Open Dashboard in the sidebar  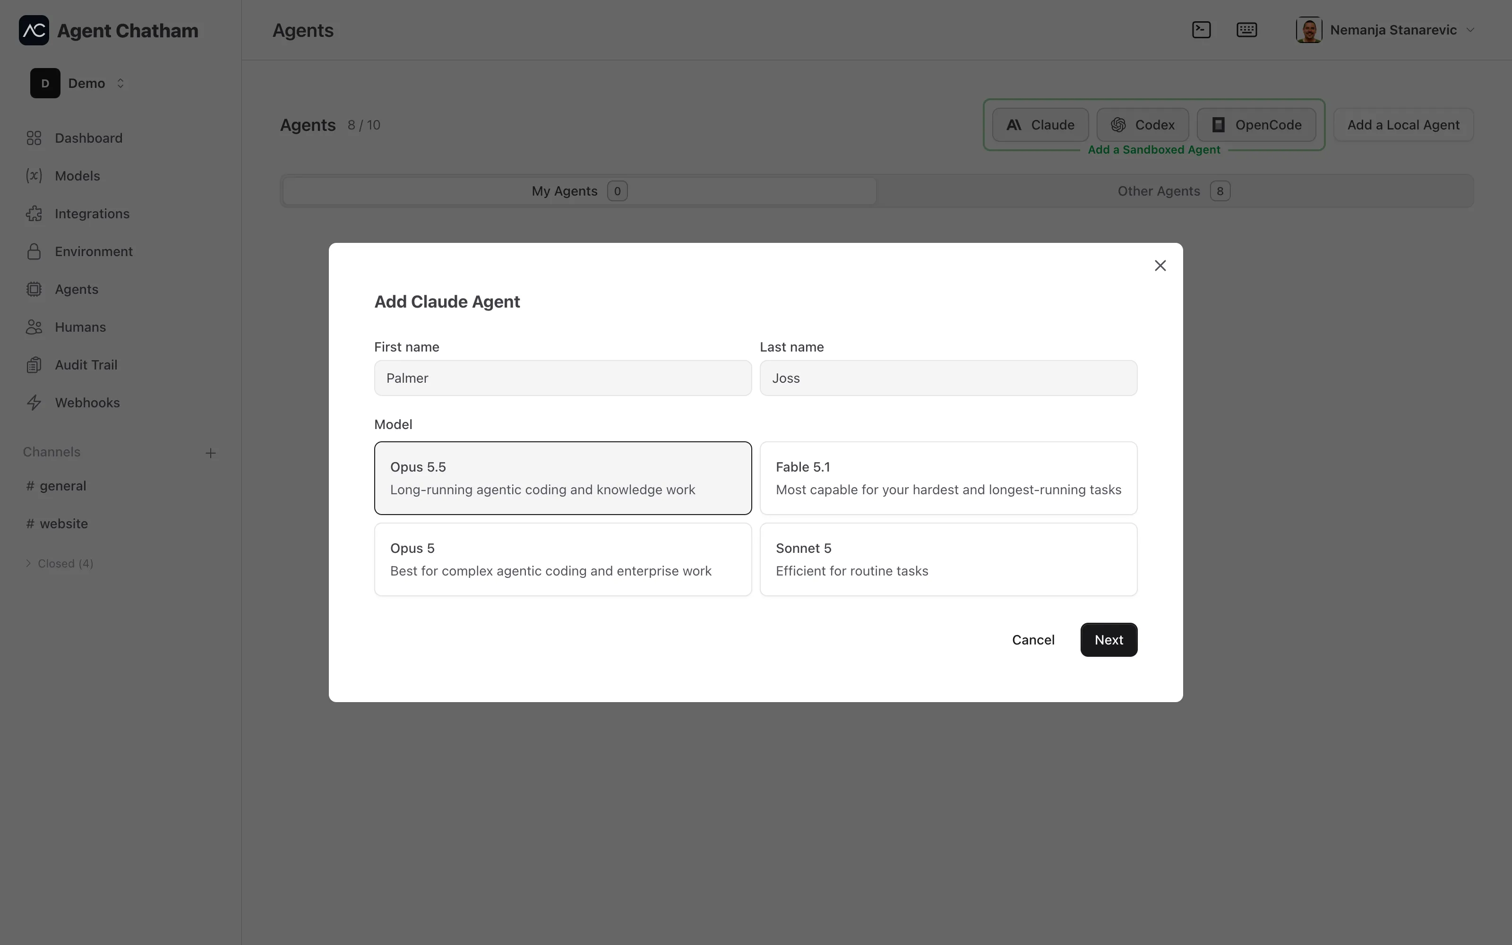88,138
